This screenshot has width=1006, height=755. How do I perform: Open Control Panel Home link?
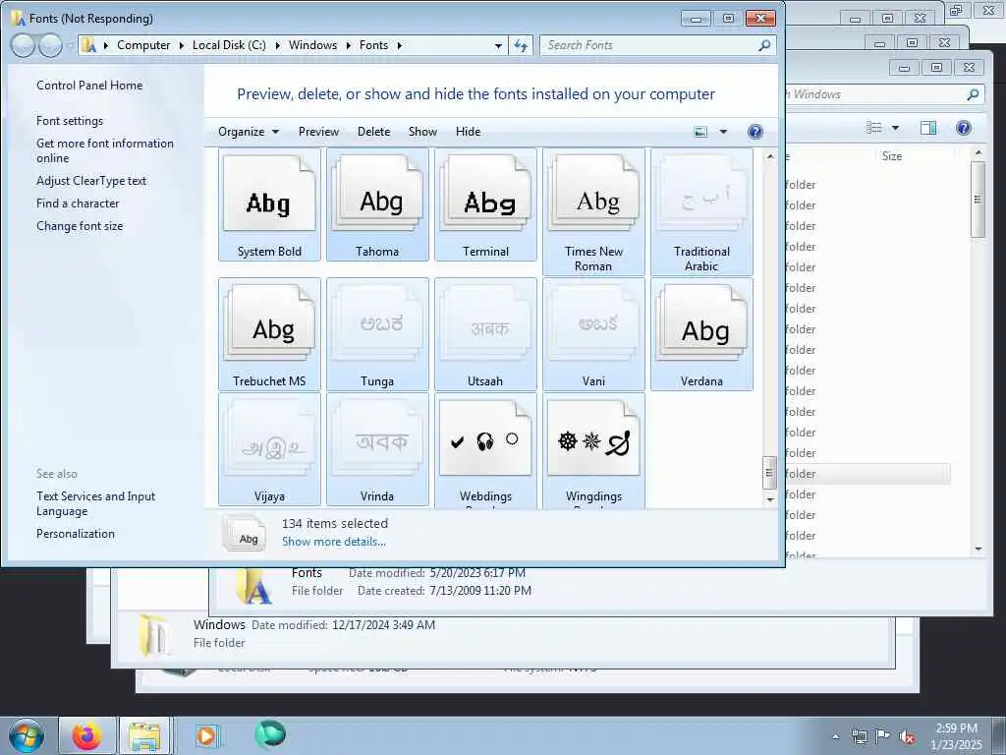pyautogui.click(x=89, y=86)
